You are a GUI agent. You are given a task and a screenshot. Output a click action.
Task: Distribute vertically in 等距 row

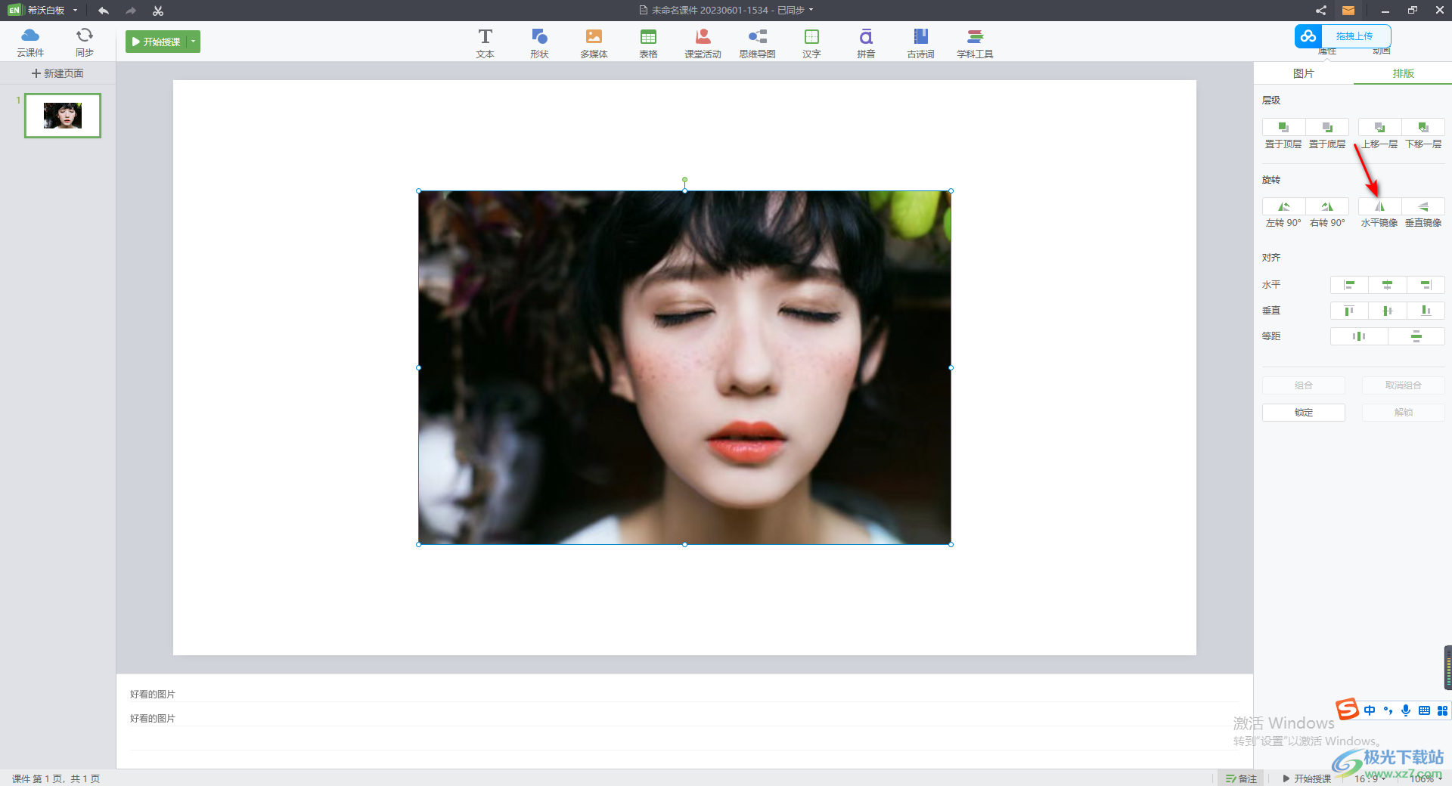(1416, 336)
